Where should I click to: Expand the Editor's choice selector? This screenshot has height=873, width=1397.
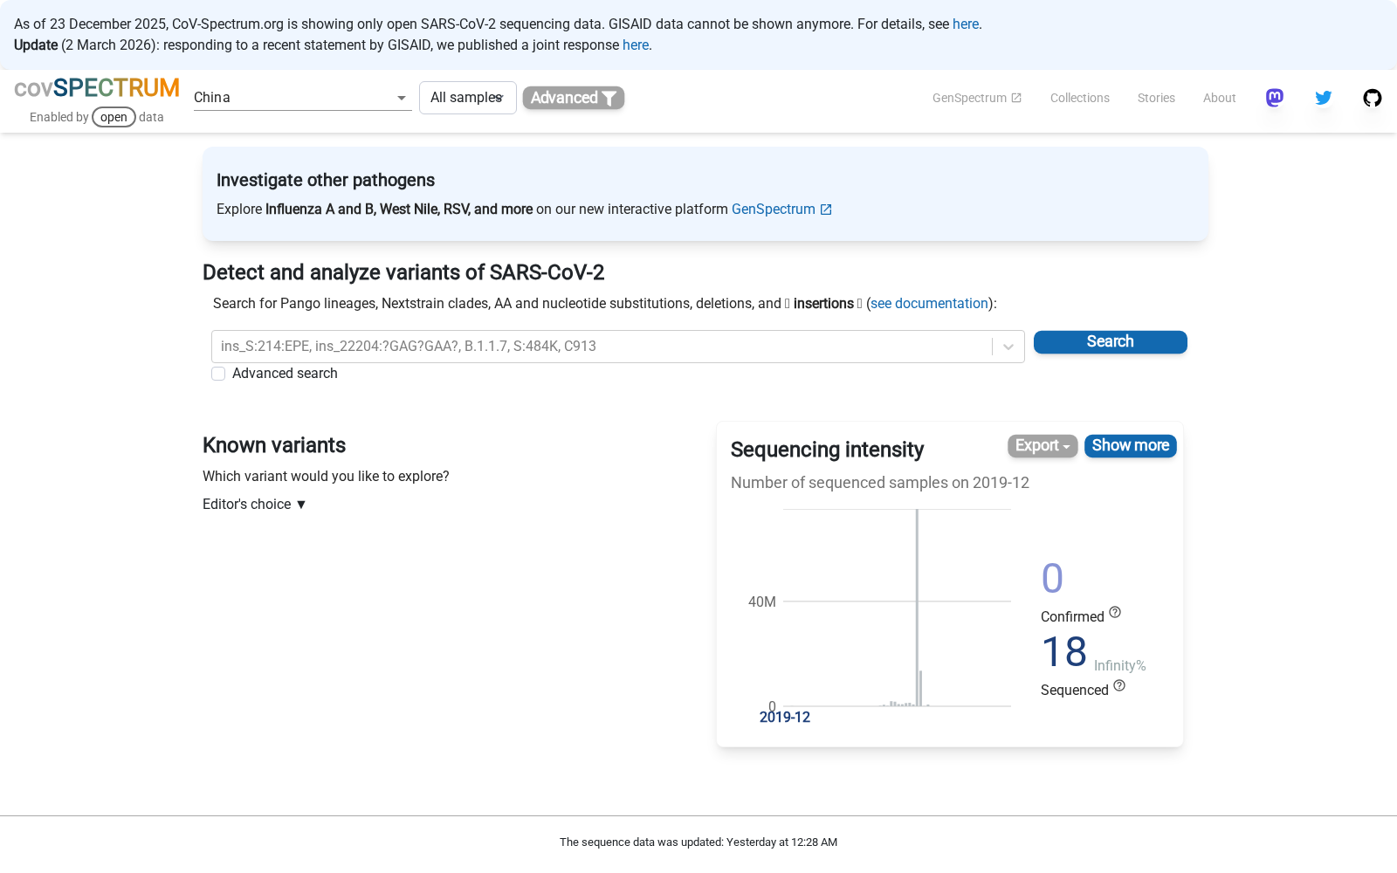[x=255, y=505]
